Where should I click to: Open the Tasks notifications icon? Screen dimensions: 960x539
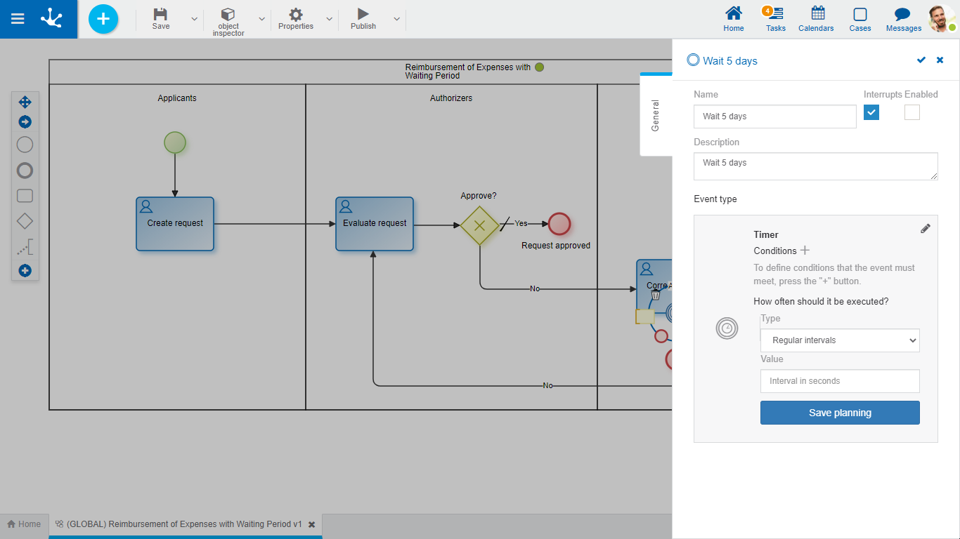[775, 14]
